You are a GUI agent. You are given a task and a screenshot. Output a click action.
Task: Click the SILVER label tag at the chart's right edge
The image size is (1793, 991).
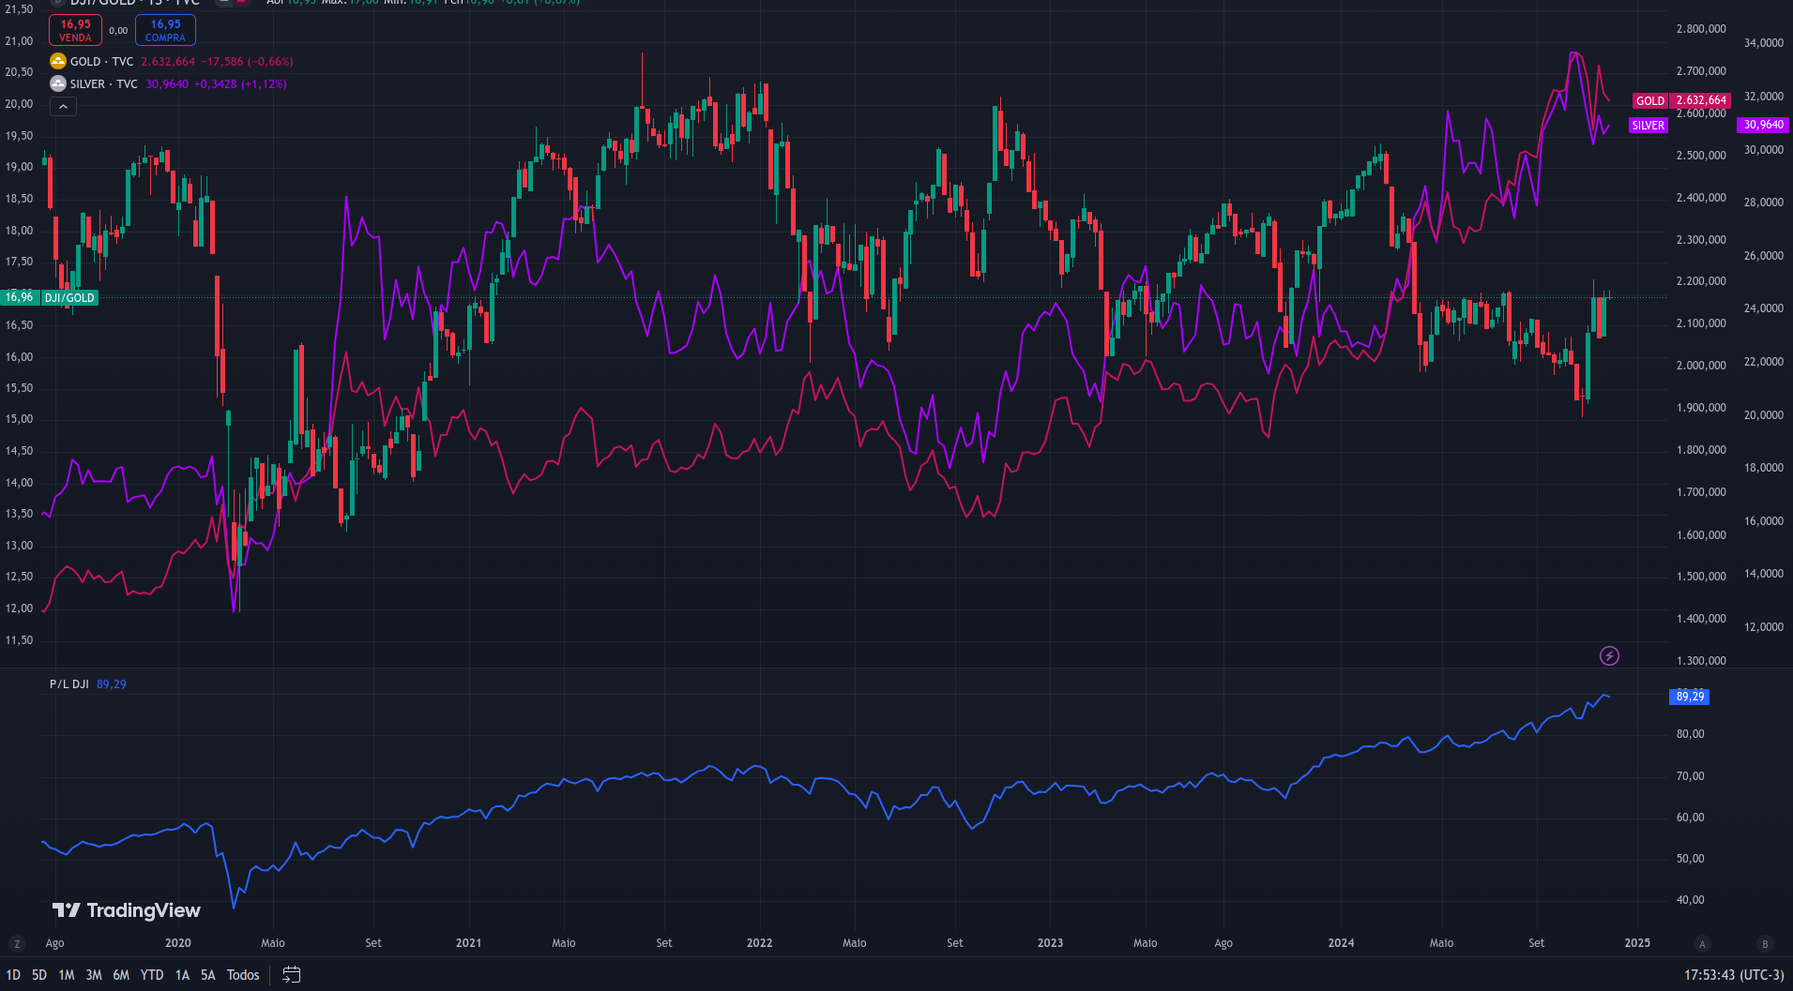pyautogui.click(x=1649, y=126)
